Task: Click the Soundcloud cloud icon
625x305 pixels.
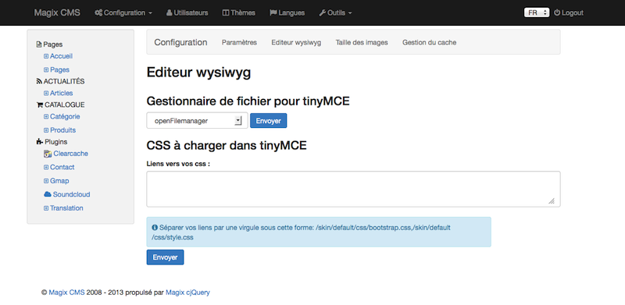Action: 48,194
